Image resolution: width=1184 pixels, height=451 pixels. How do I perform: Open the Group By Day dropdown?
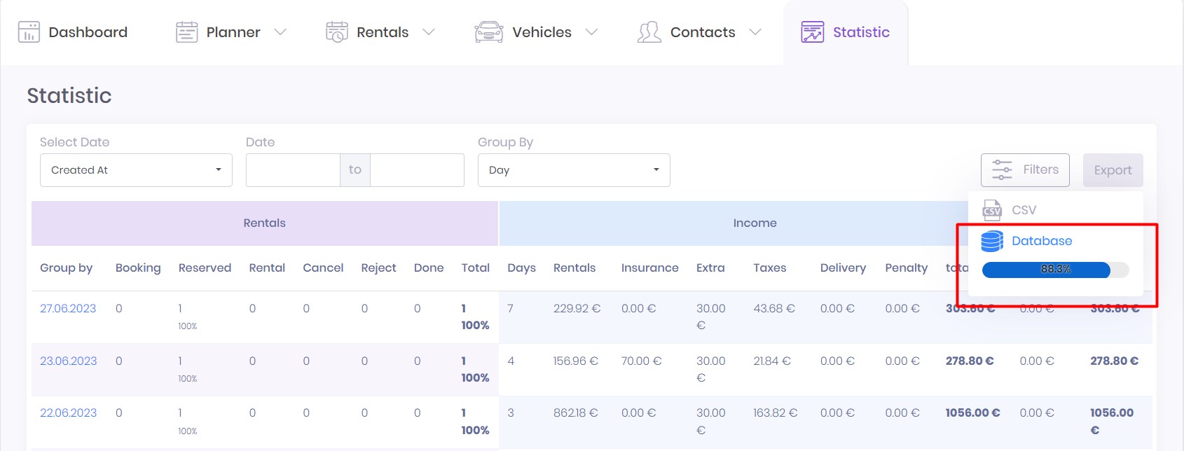pos(573,170)
